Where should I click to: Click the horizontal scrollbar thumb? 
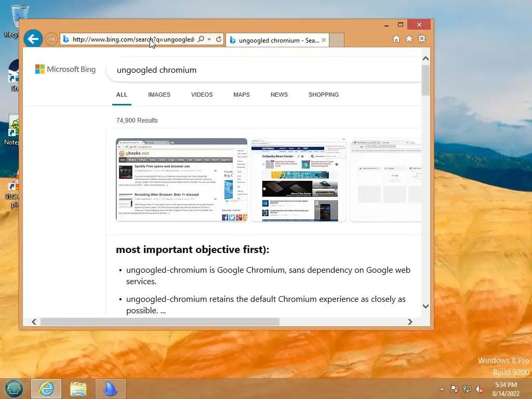(160, 322)
